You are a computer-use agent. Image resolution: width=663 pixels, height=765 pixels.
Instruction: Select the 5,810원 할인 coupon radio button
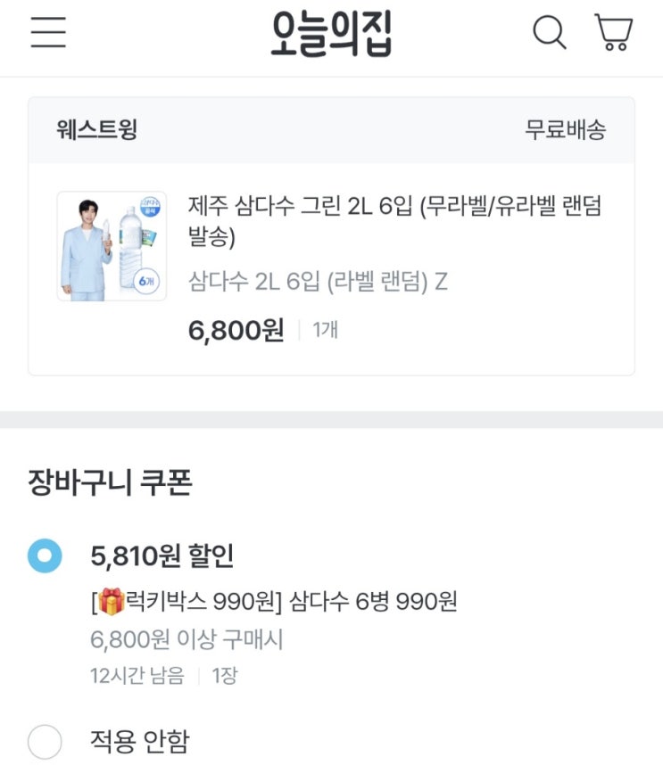point(45,556)
